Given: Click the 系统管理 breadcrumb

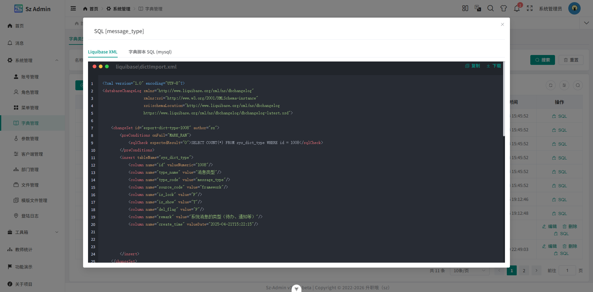Looking at the screenshot, I should (x=118, y=9).
